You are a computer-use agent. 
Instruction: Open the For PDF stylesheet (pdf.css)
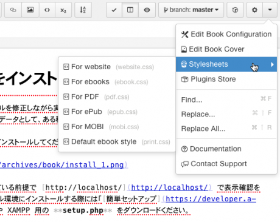click(117, 96)
